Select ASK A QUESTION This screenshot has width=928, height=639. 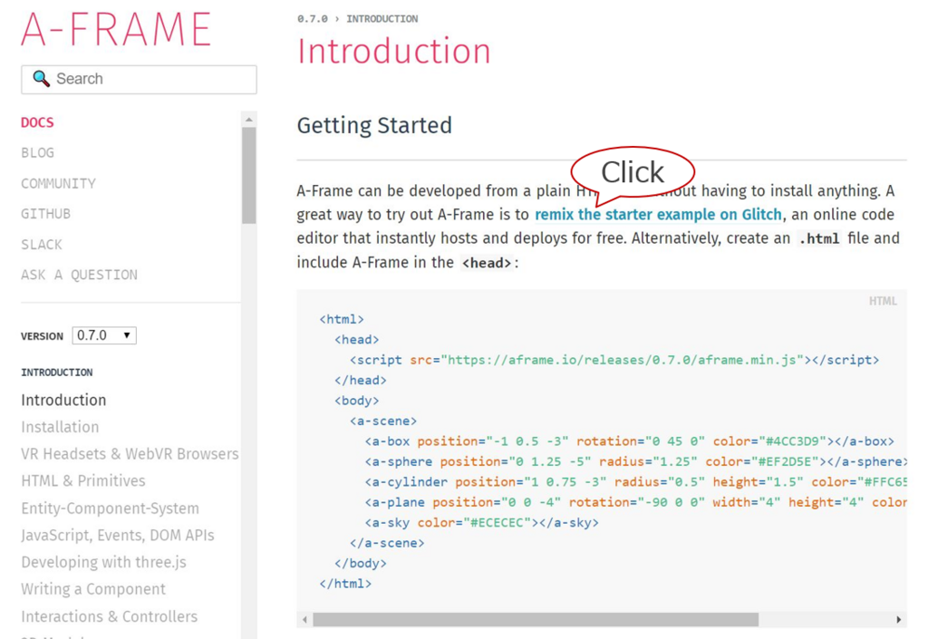[80, 275]
